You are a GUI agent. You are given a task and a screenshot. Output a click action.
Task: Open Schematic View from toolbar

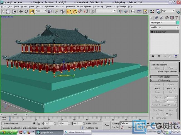tap(145, 11)
